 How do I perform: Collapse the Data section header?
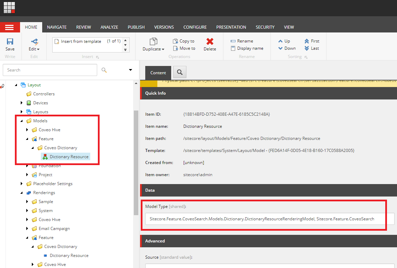[x=269, y=190]
